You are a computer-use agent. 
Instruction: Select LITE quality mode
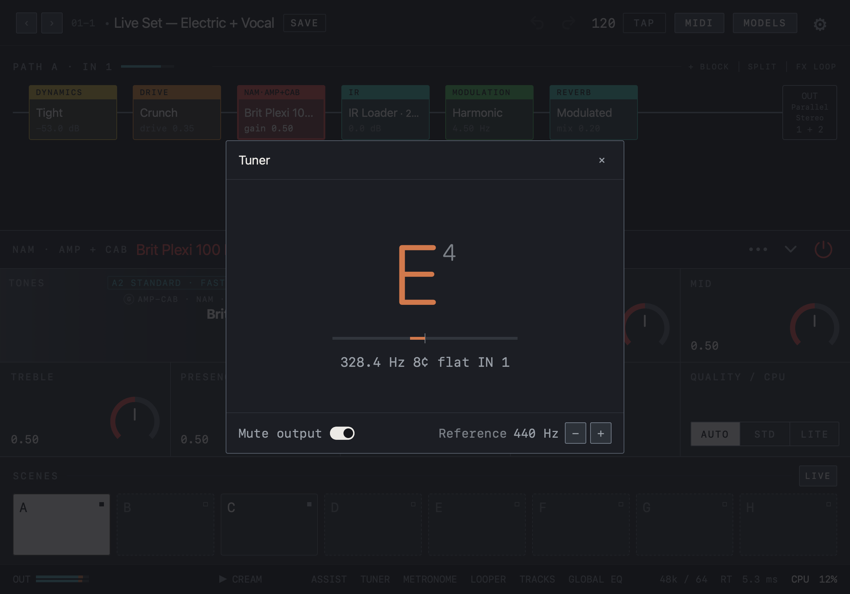pos(814,434)
